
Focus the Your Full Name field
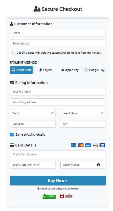click(58, 92)
